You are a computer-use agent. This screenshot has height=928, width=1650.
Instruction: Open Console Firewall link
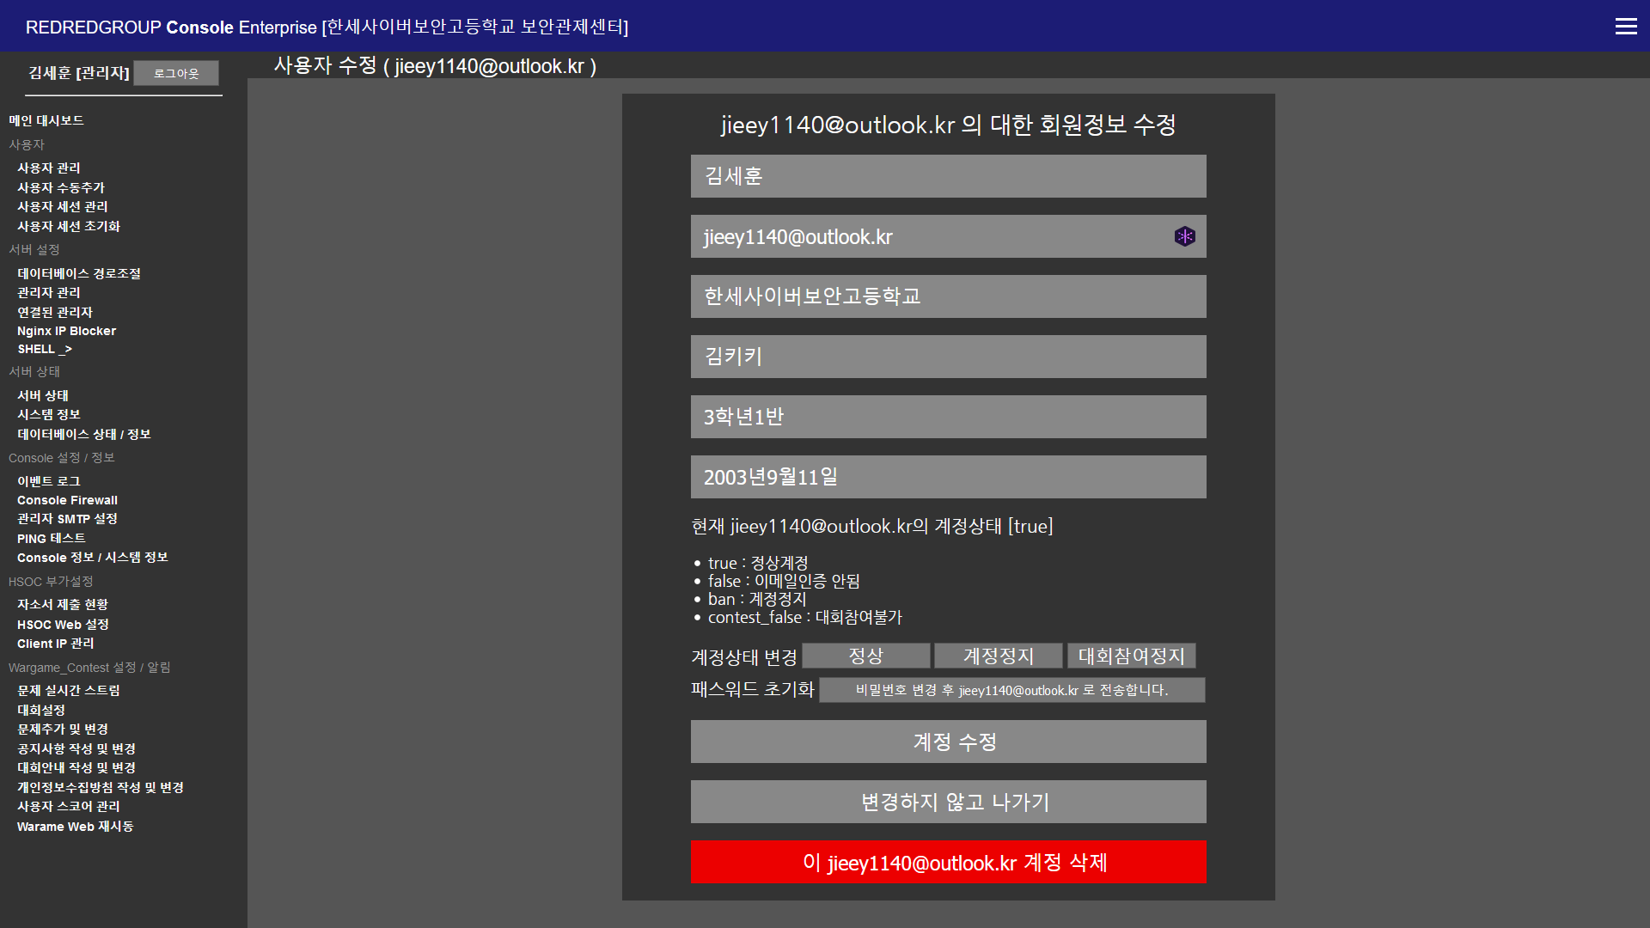click(x=67, y=500)
